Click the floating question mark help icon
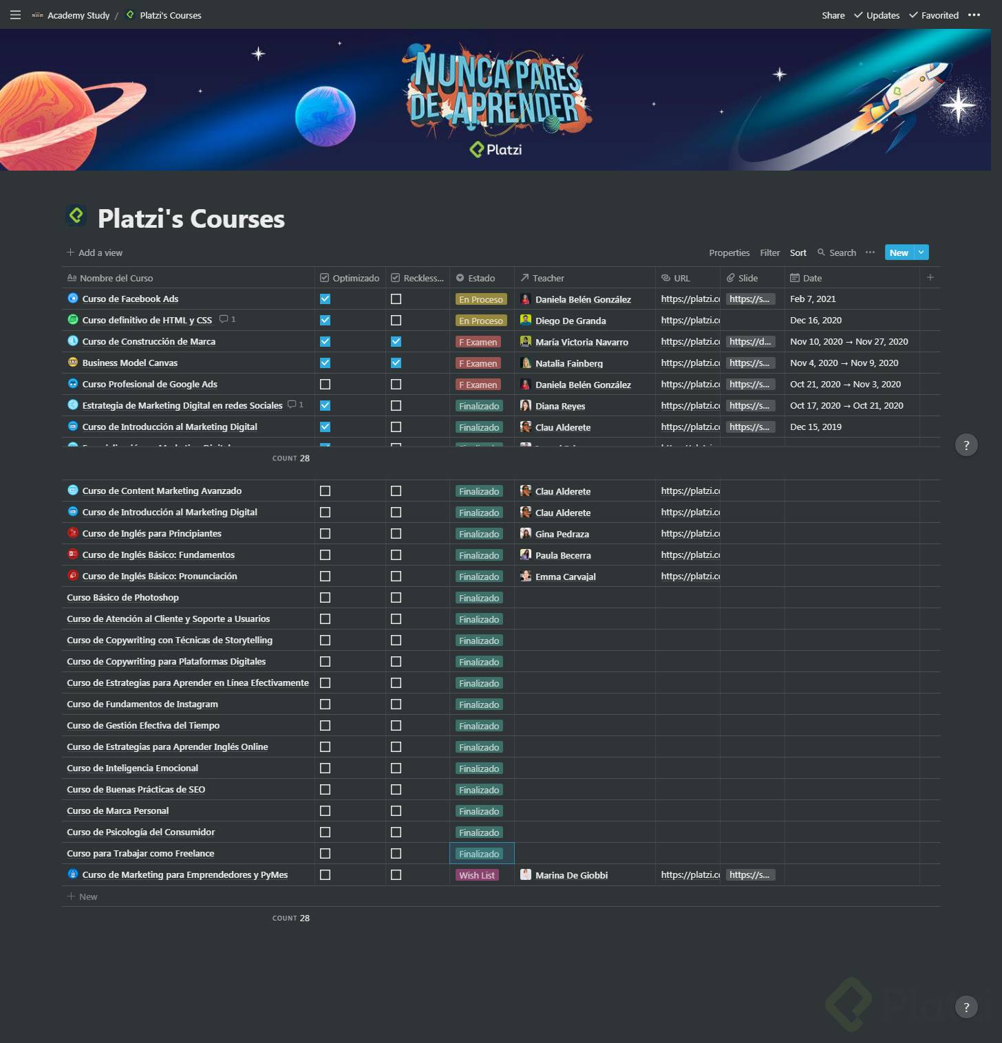This screenshot has width=1002, height=1043. point(966,445)
